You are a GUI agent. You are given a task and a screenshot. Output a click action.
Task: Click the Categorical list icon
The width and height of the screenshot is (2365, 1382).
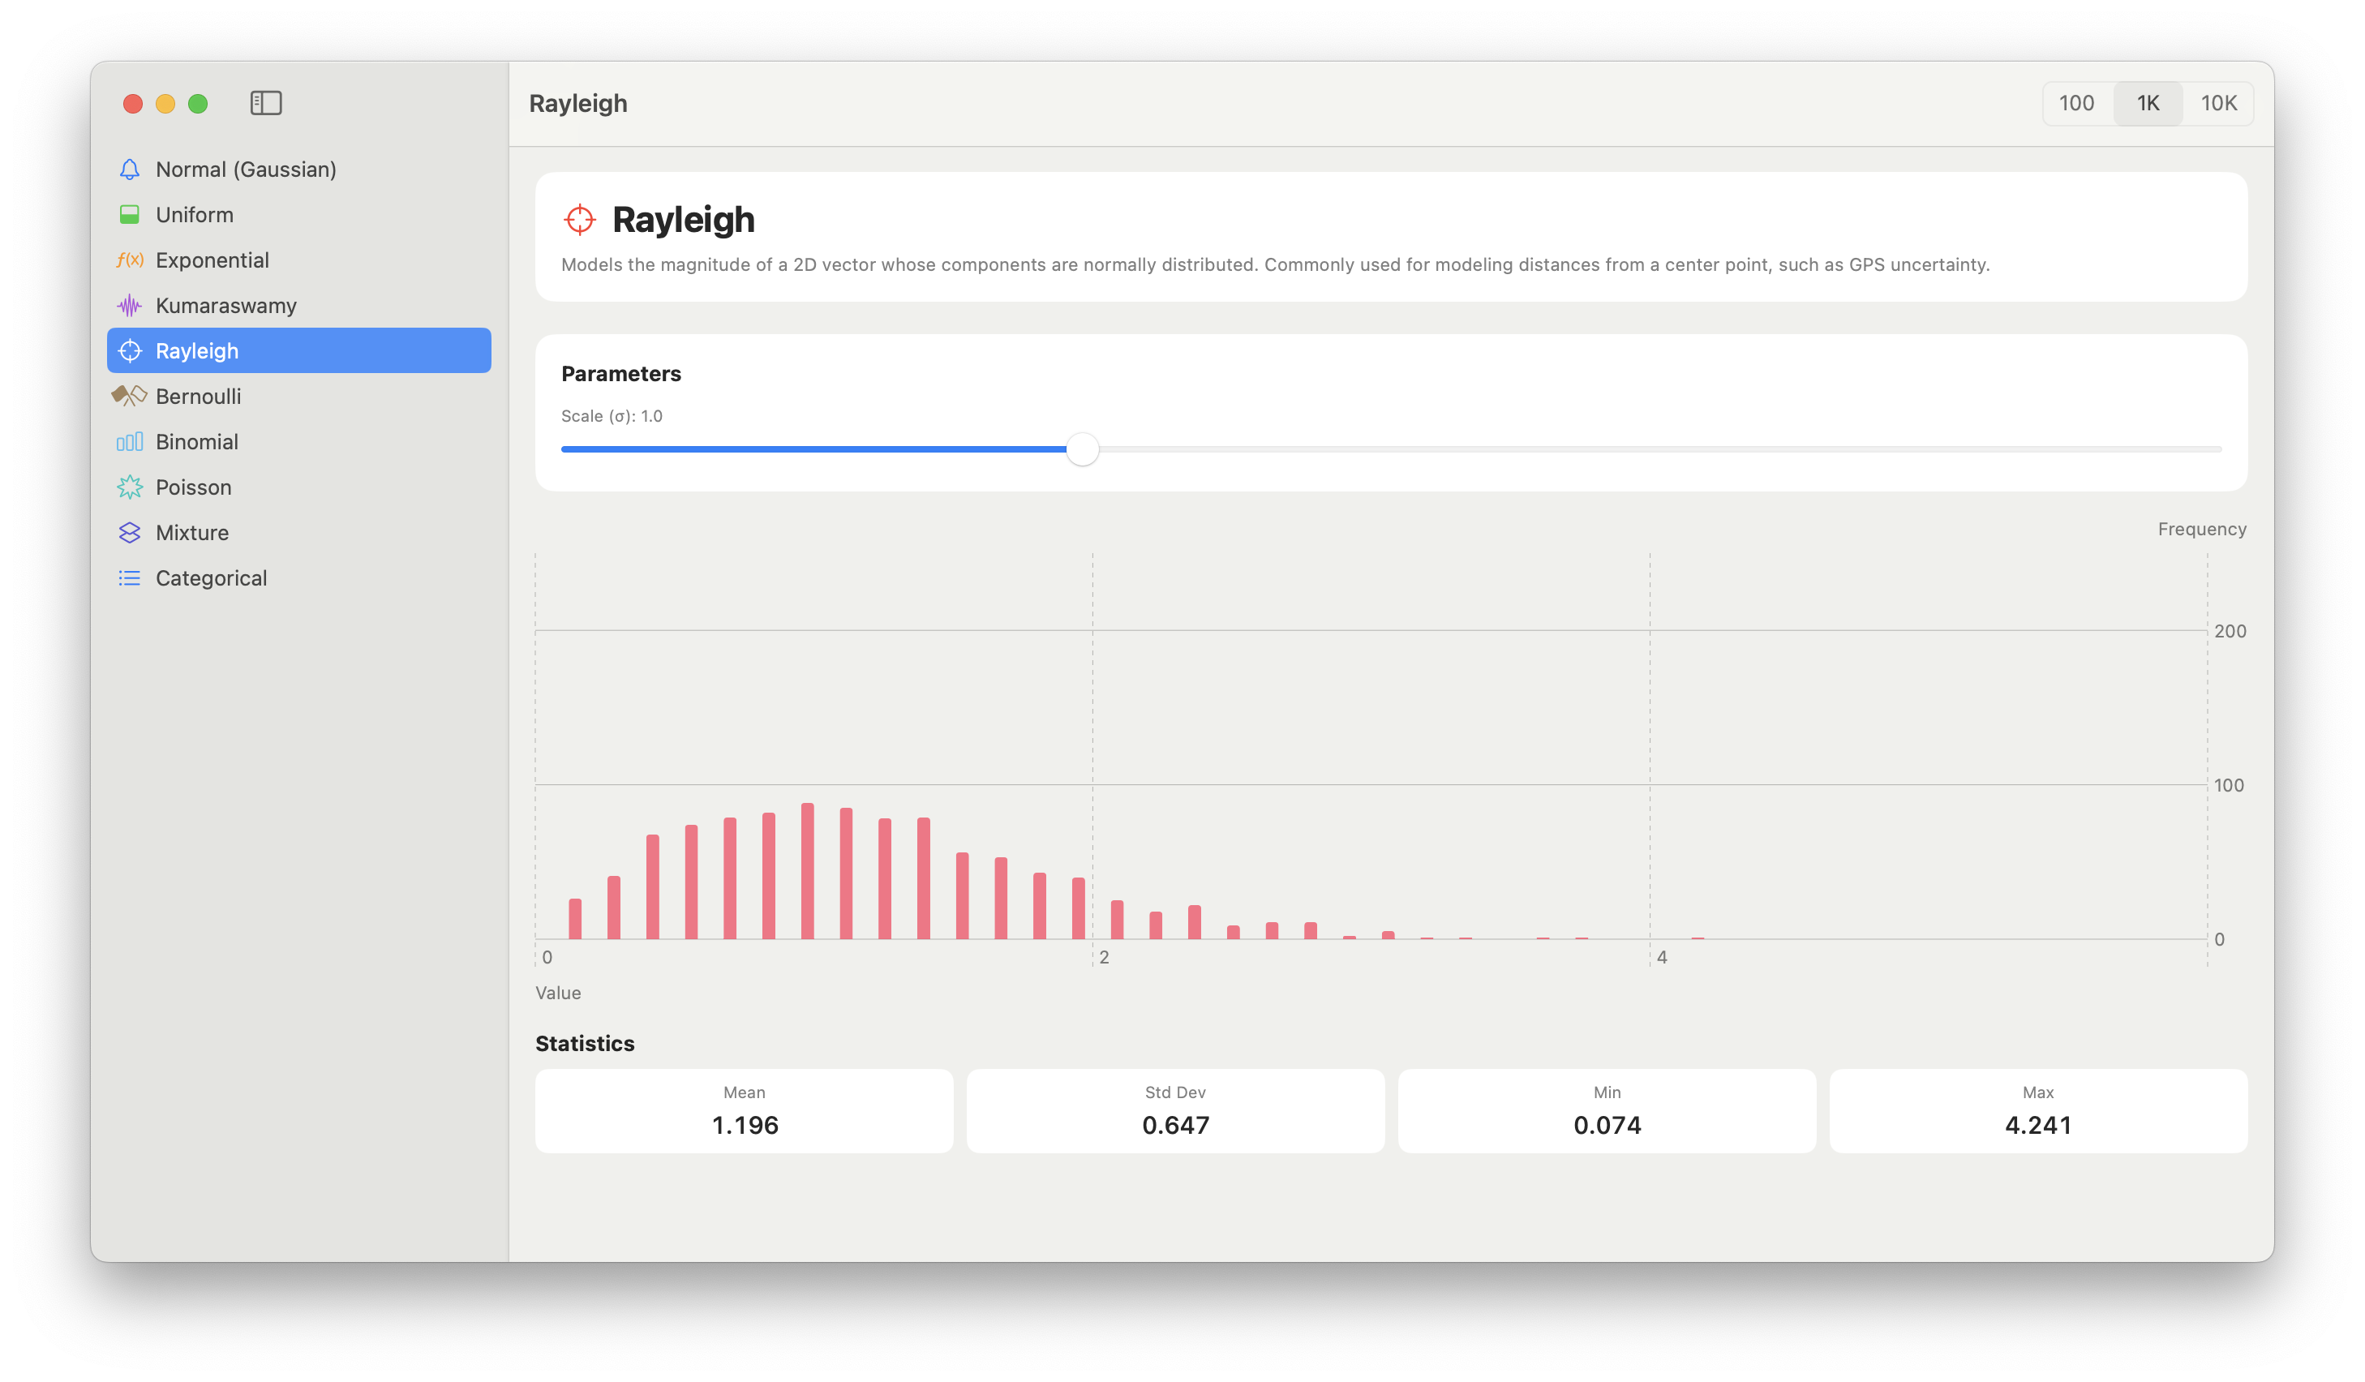[130, 578]
